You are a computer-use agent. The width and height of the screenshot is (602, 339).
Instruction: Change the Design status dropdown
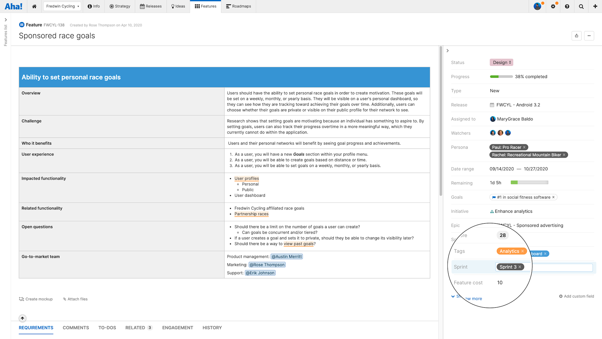501,62
